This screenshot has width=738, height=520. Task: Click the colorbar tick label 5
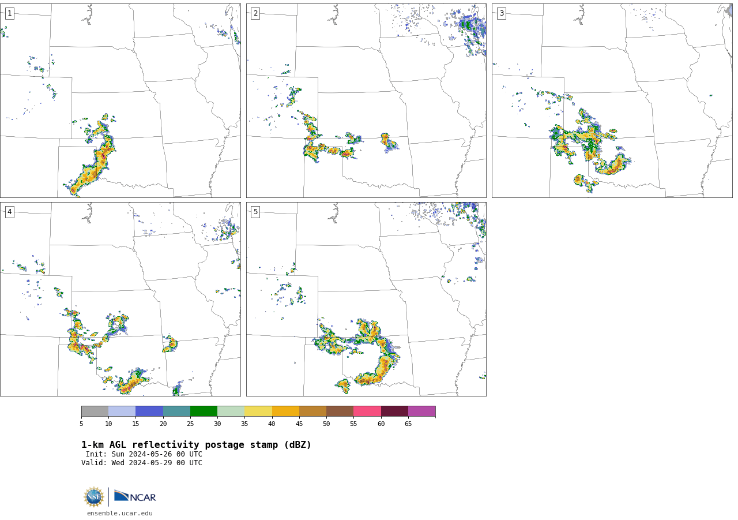click(81, 424)
